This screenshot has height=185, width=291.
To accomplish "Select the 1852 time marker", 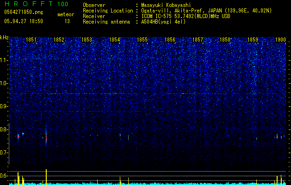I will (59, 40).
